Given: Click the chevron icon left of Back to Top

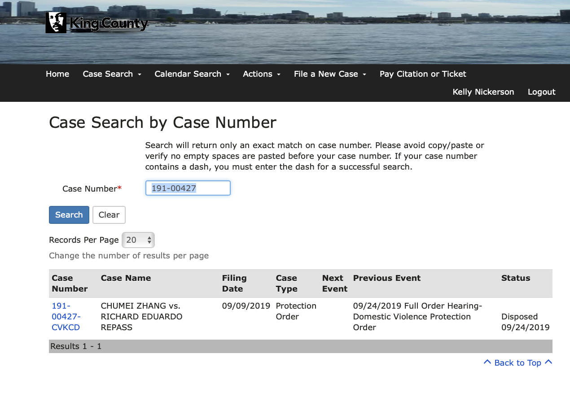Looking at the screenshot, I should (487, 362).
